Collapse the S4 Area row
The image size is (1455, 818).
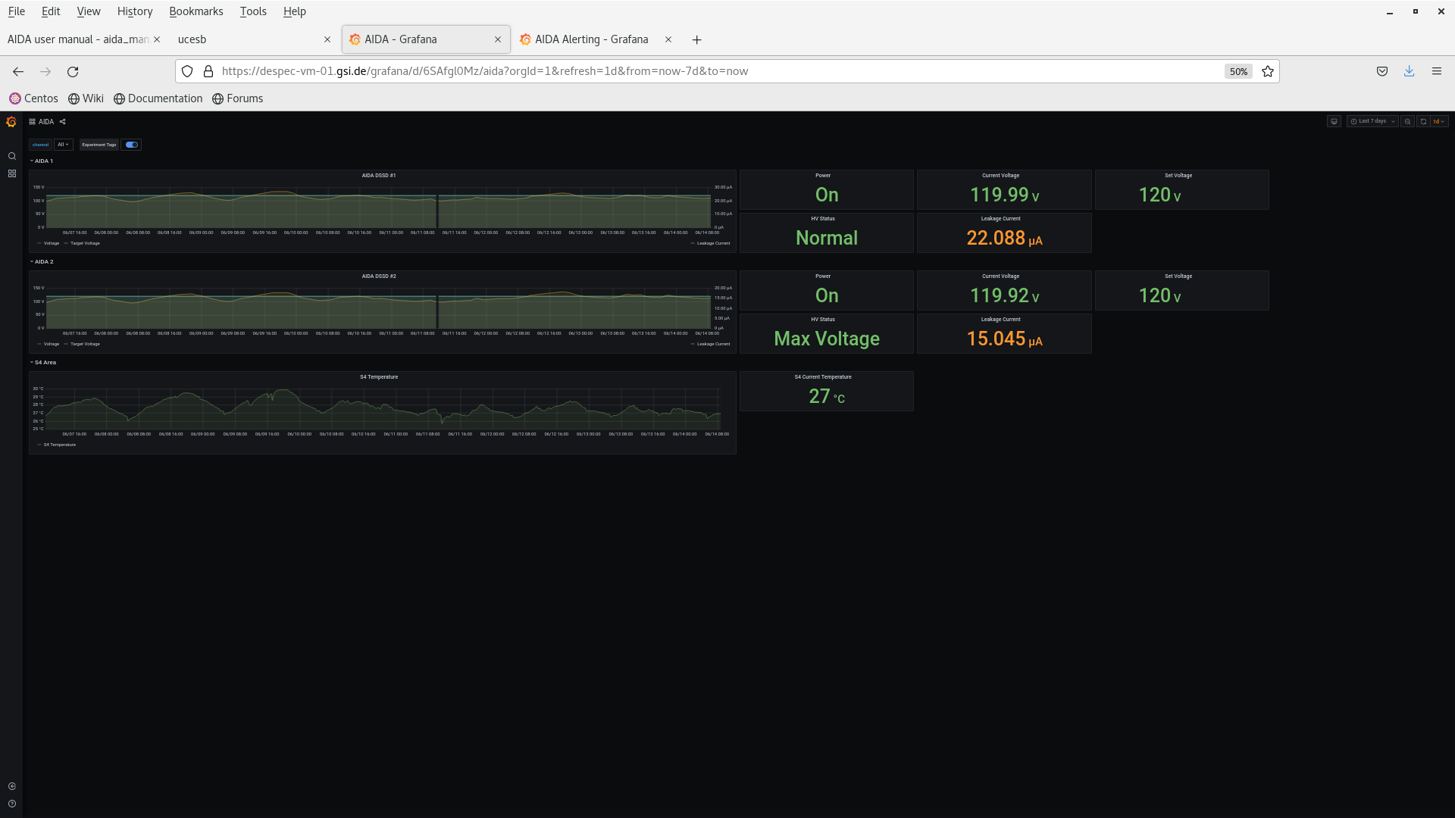click(43, 362)
